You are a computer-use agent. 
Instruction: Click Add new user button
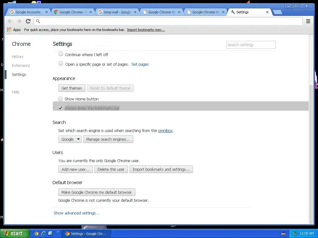coord(75,169)
